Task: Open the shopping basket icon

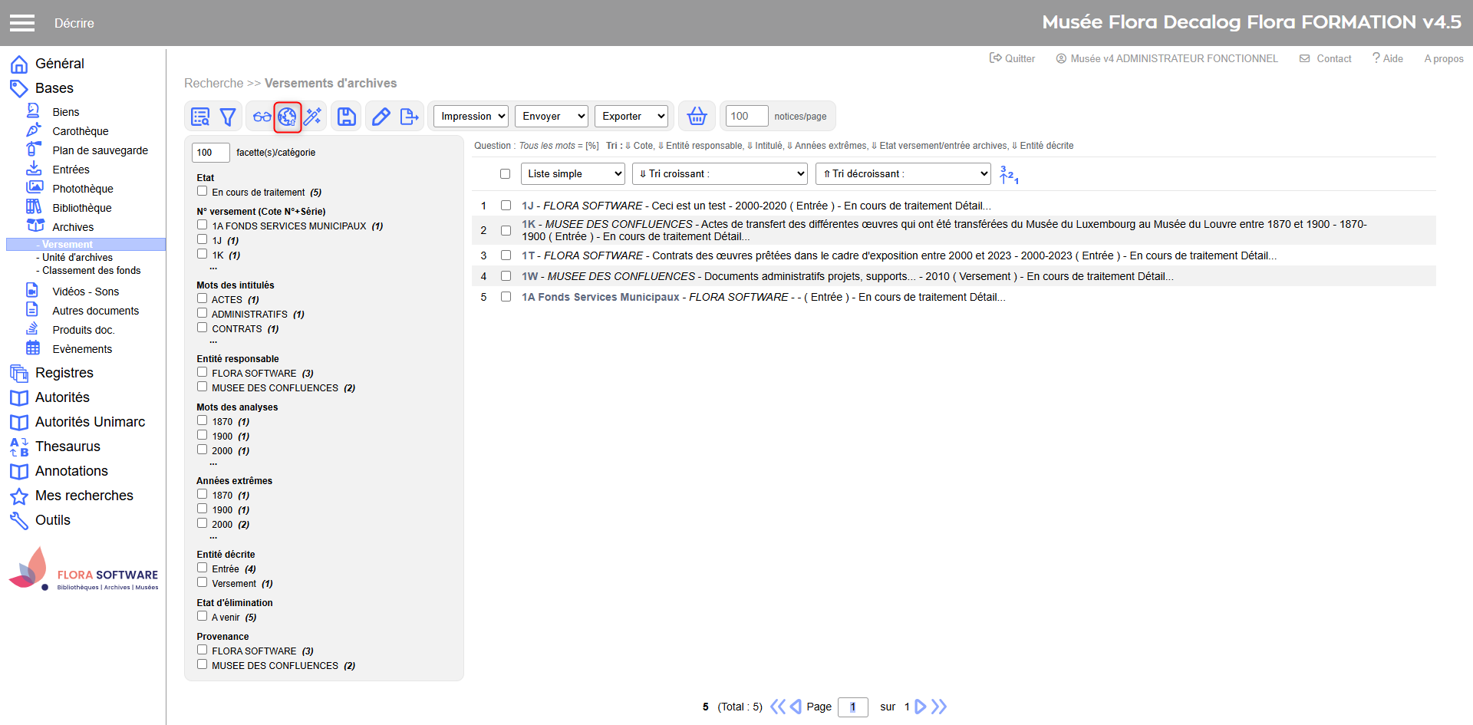Action: click(x=697, y=117)
